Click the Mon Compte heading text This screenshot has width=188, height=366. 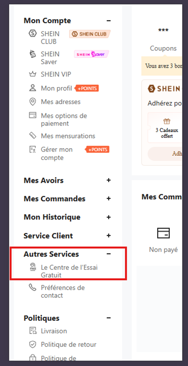click(47, 21)
